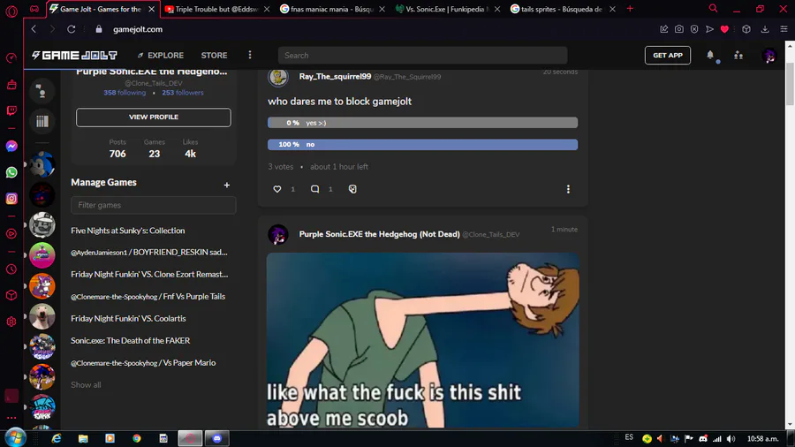The image size is (795, 447).
Task: Open Discord from the taskbar
Action: [217, 438]
